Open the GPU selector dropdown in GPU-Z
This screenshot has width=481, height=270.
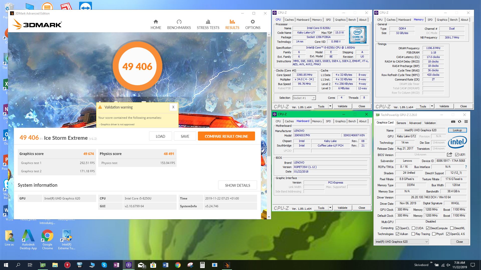click(402, 242)
